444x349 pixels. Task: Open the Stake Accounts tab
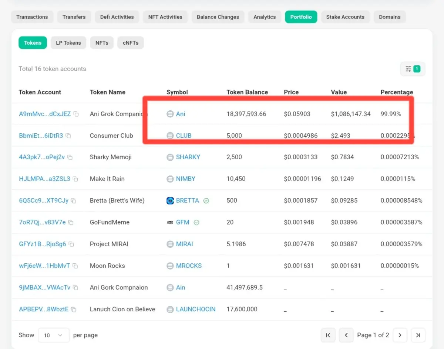[x=345, y=17]
